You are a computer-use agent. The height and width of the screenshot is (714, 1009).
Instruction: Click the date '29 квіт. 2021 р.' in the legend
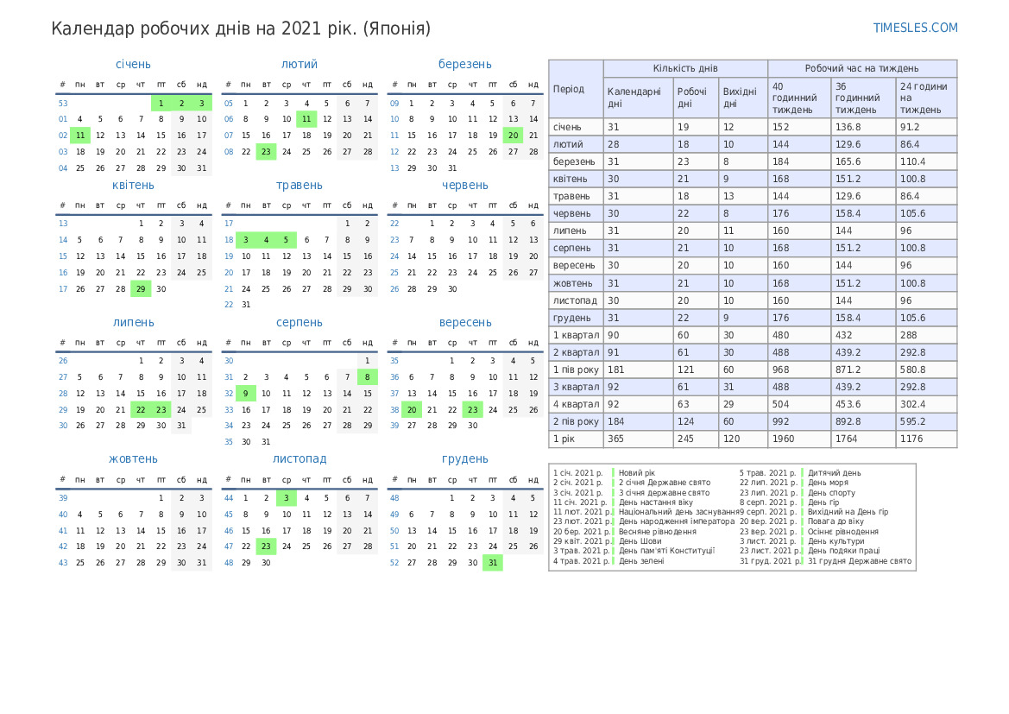click(582, 541)
